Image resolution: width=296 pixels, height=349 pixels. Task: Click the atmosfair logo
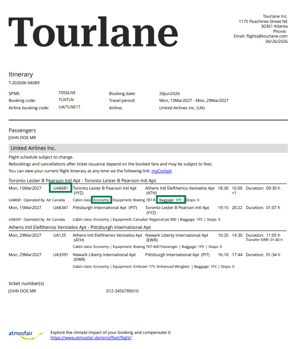(26, 335)
